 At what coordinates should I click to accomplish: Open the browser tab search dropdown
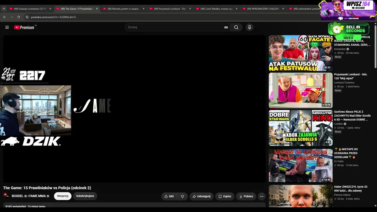4,9
